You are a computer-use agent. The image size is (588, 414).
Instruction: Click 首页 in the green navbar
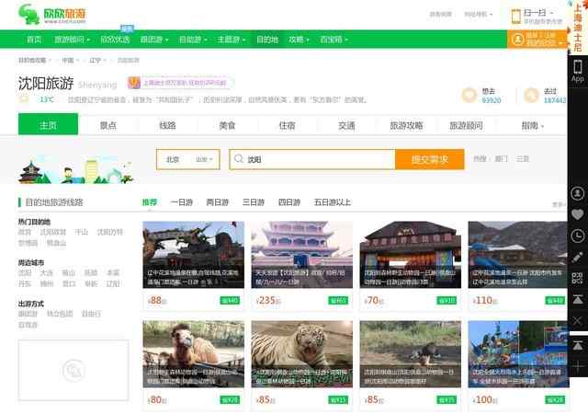(34, 40)
